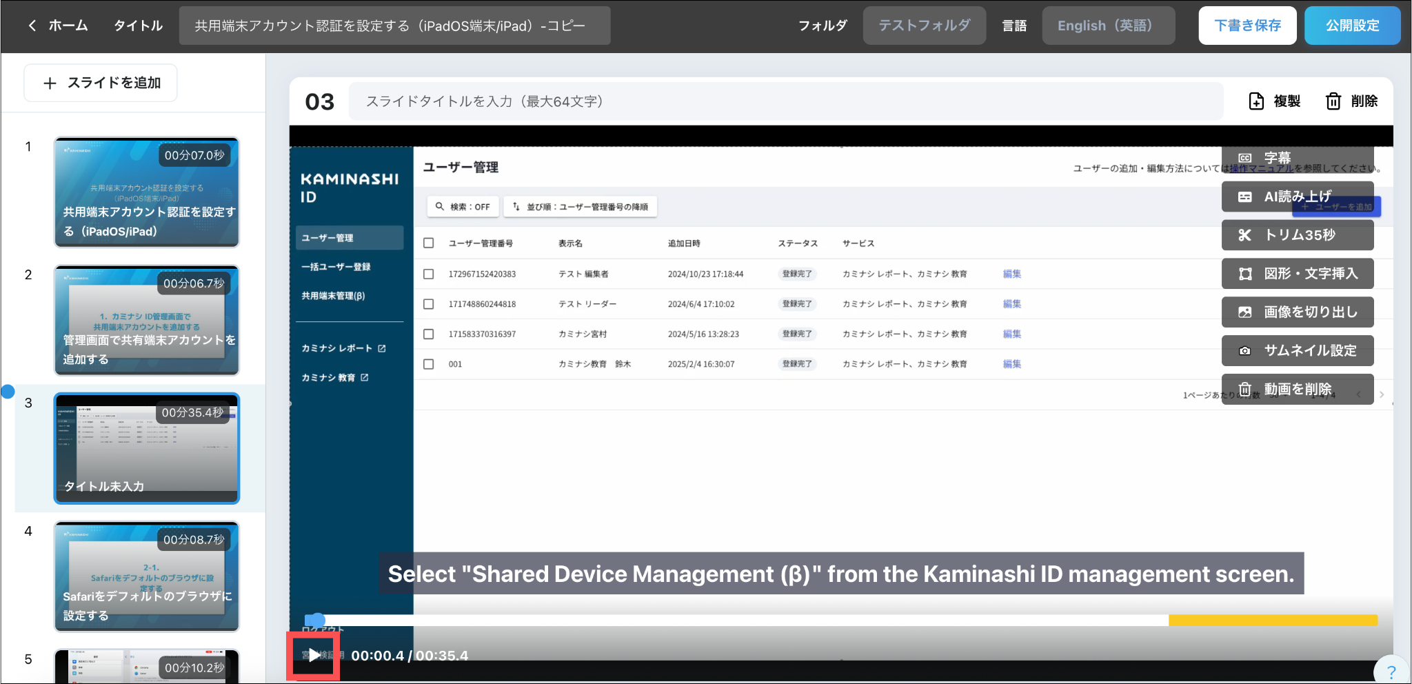
Task: Click the ステータス column header
Action: (x=798, y=243)
